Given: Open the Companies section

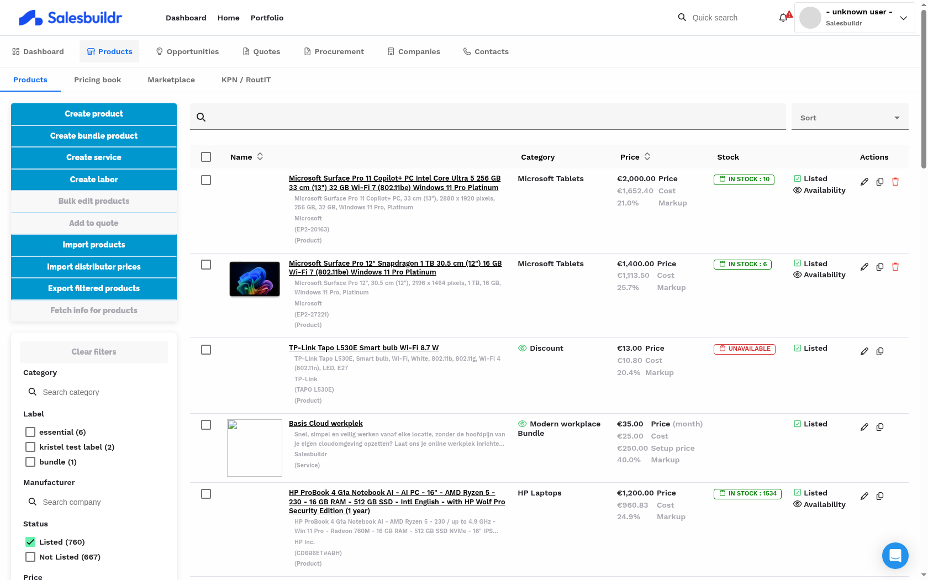Looking at the screenshot, I should point(414,51).
